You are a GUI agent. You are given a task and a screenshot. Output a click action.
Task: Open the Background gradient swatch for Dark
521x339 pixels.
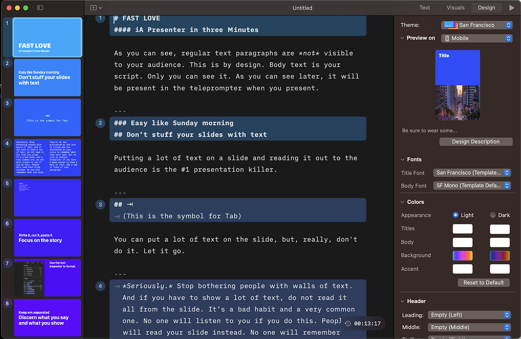coord(500,256)
